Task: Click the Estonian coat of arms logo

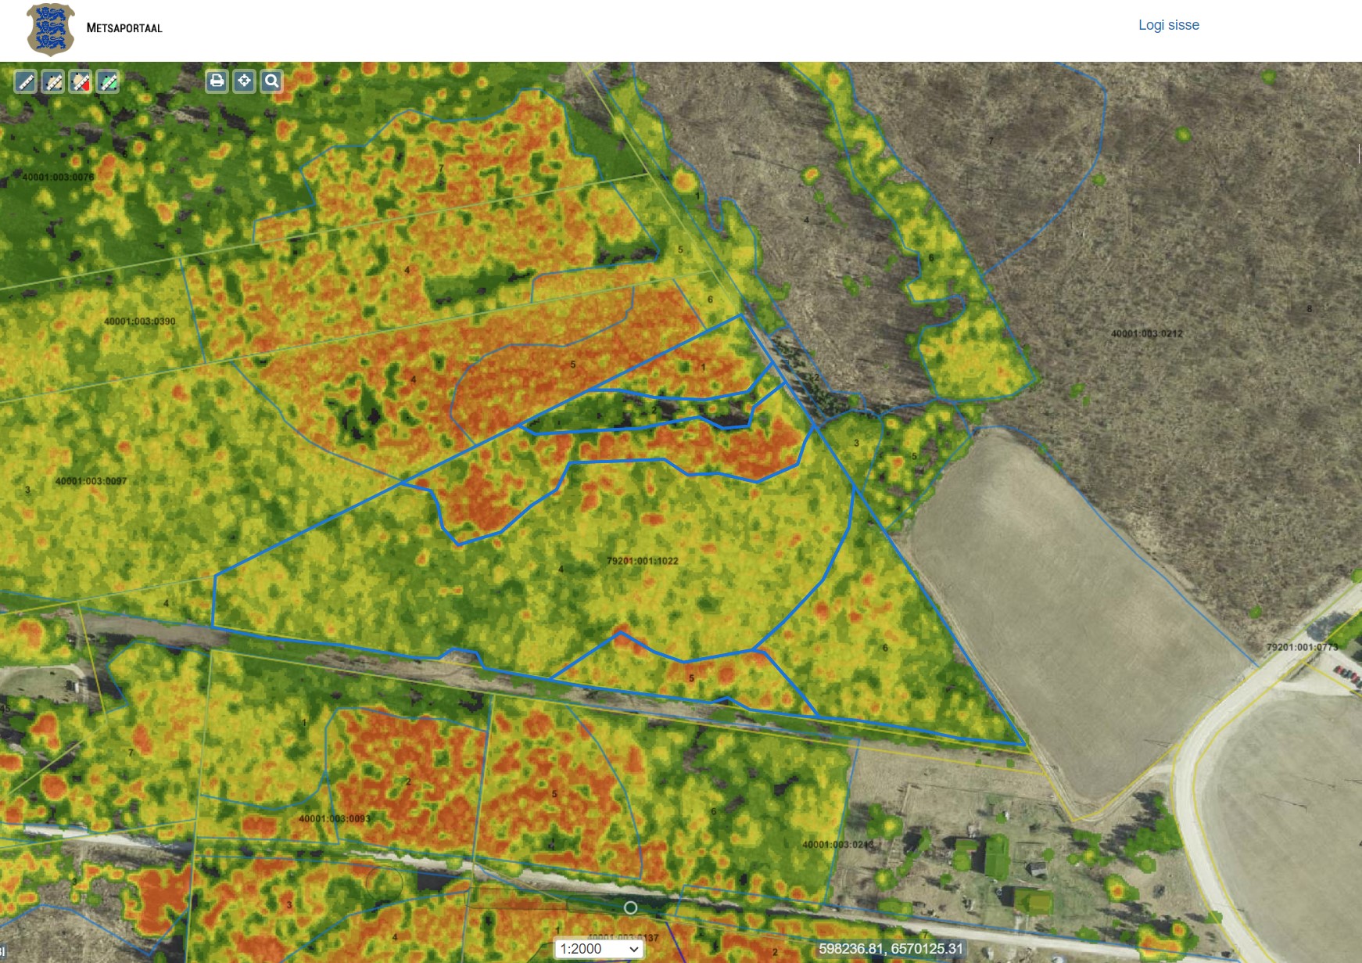Action: pyautogui.click(x=51, y=29)
